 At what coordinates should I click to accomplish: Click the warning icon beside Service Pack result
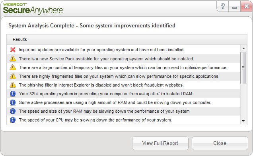point(13,59)
